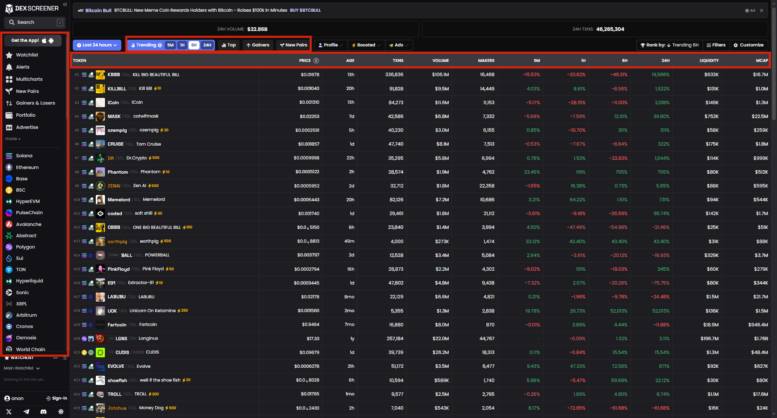Open theme settings sun icon
This screenshot has width=777, height=418.
(x=61, y=412)
